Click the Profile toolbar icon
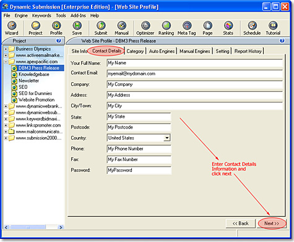This screenshot has width=294, height=242. (x=56, y=28)
